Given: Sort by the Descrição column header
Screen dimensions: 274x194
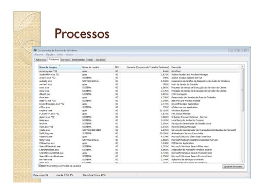Looking at the screenshot, I should tap(205, 67).
